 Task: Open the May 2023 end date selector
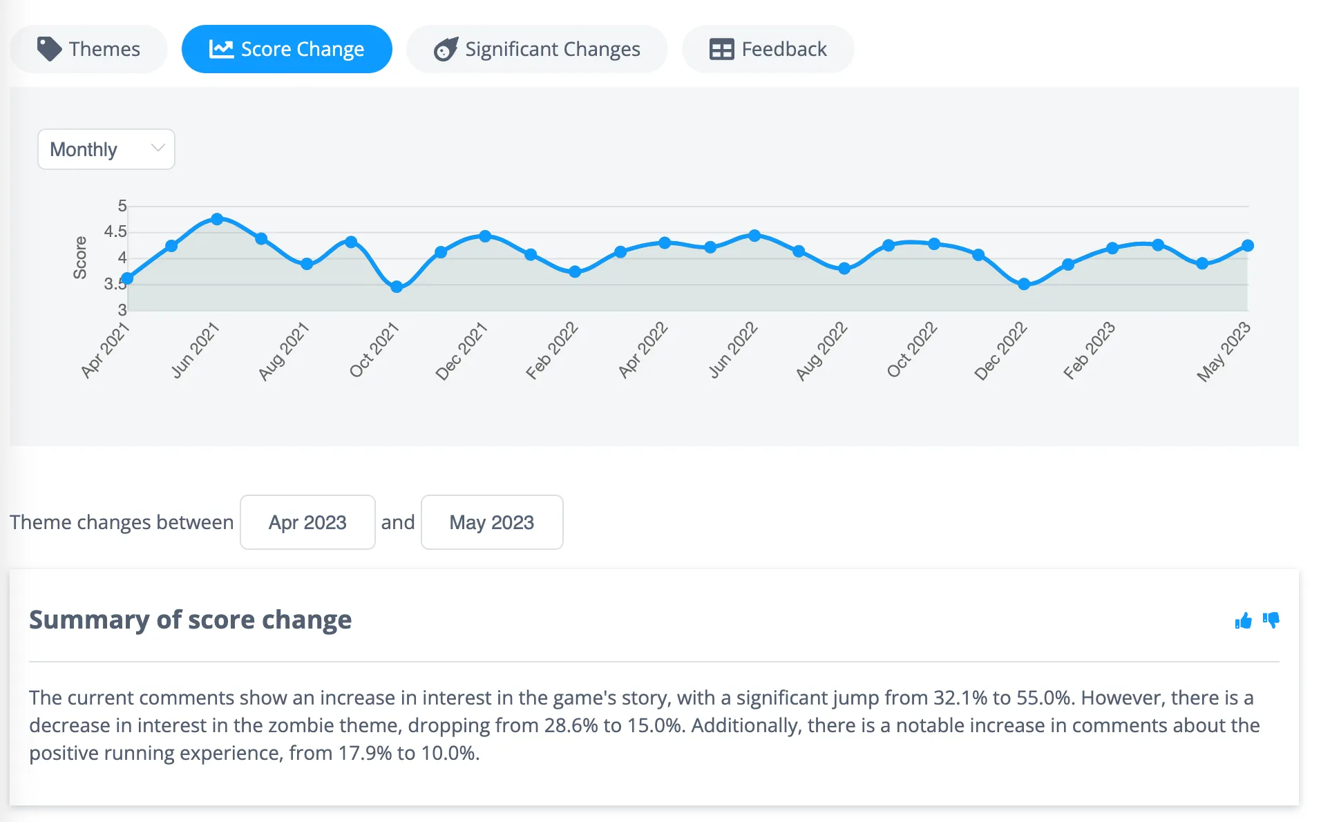click(492, 522)
